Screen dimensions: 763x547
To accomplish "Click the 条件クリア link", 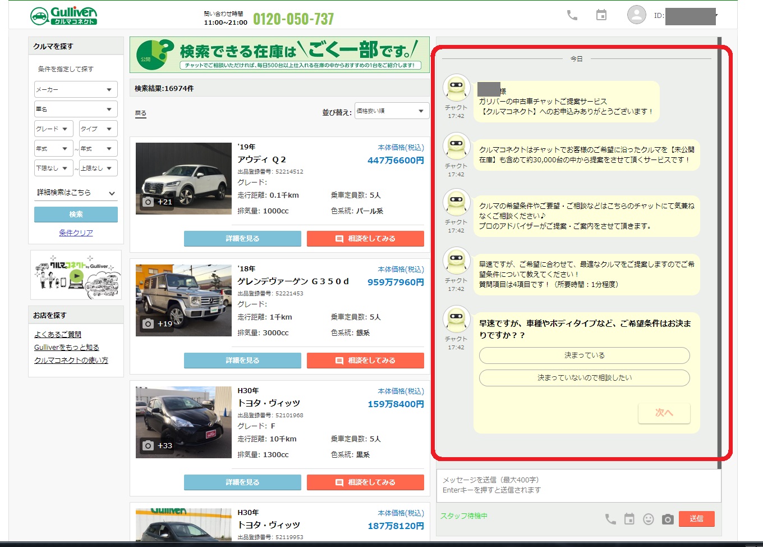I will click(x=76, y=233).
